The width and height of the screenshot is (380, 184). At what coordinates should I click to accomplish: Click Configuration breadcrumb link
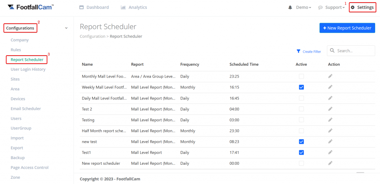(x=92, y=36)
